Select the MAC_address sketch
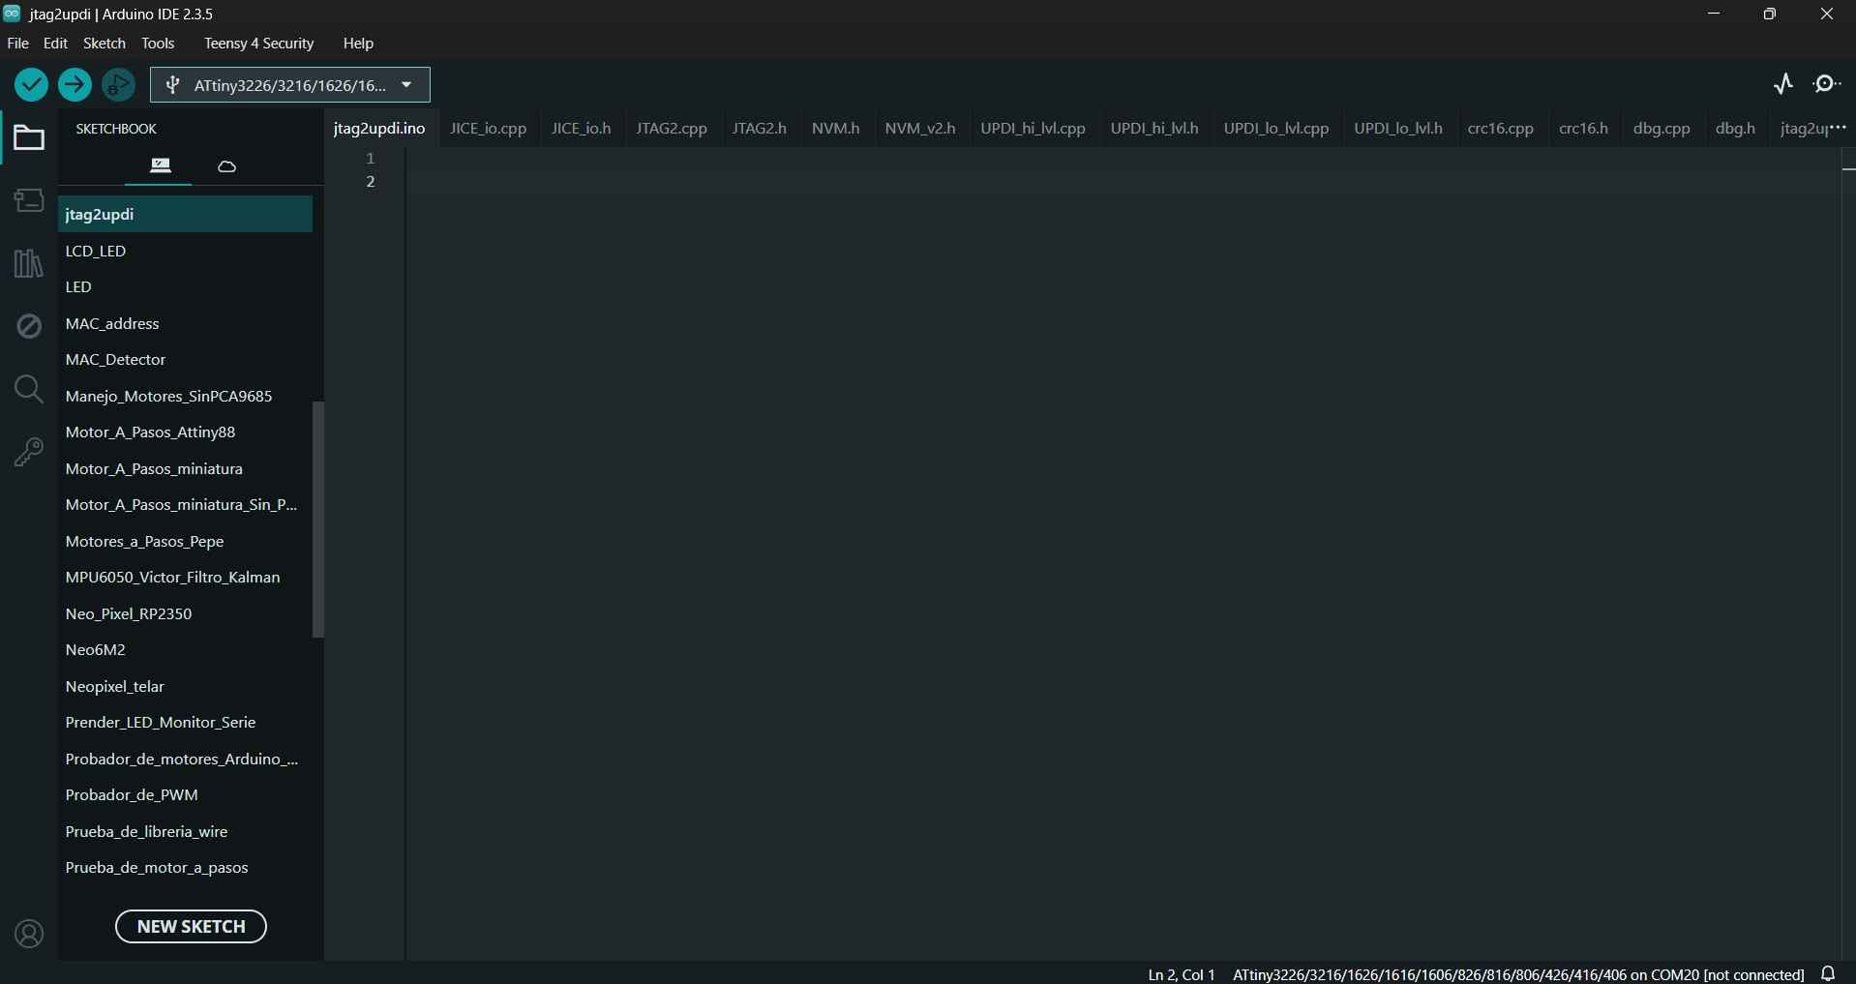 coord(185,323)
